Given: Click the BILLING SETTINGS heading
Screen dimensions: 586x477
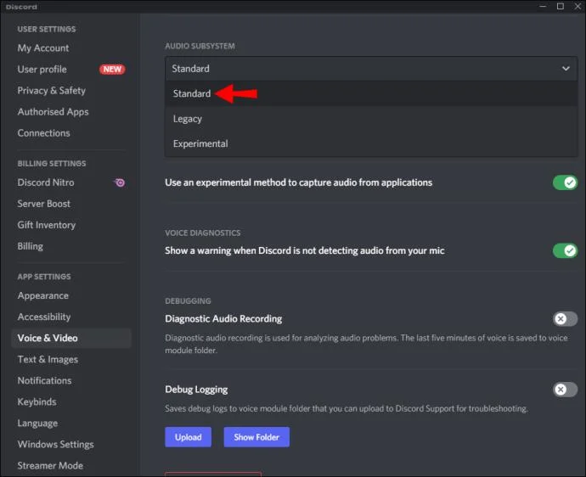Looking at the screenshot, I should tap(52, 164).
